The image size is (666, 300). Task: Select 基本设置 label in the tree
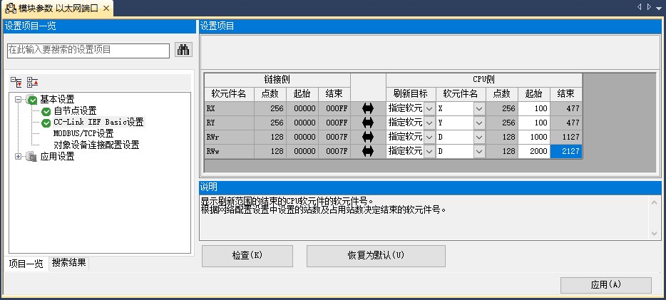tap(57, 100)
